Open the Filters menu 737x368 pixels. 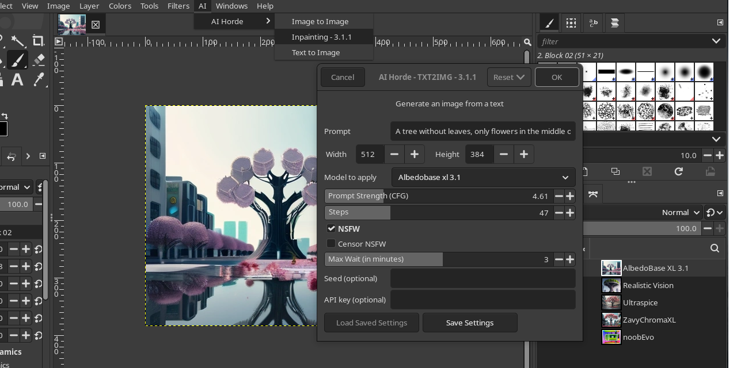[178, 6]
